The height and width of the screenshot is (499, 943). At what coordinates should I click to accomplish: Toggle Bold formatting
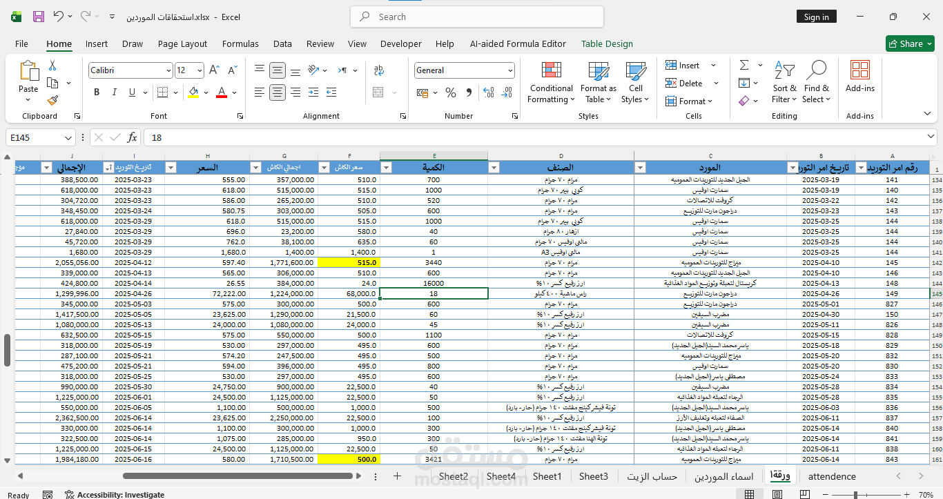97,92
